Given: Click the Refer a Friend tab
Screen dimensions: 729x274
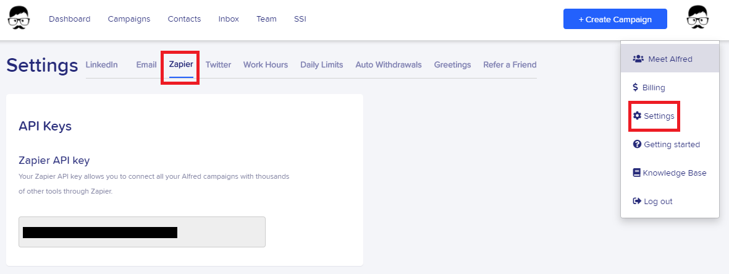Looking at the screenshot, I should [x=510, y=65].
